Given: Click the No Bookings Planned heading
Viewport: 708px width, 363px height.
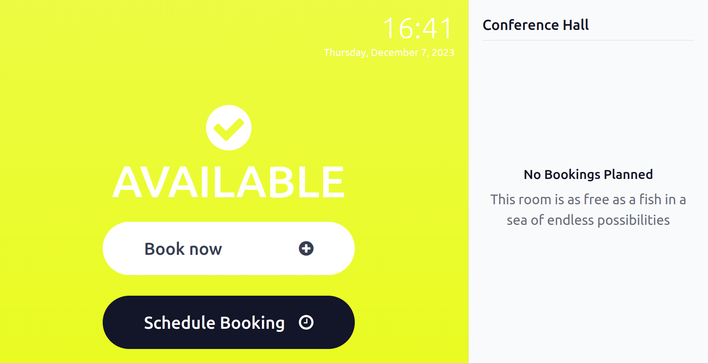Looking at the screenshot, I should pos(588,174).
